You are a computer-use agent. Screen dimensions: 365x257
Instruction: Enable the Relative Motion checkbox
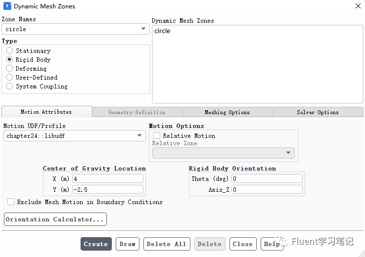click(157, 135)
